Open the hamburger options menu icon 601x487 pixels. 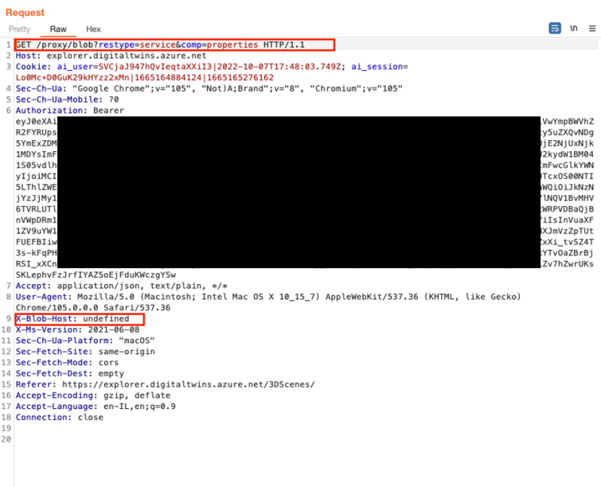[x=592, y=28]
